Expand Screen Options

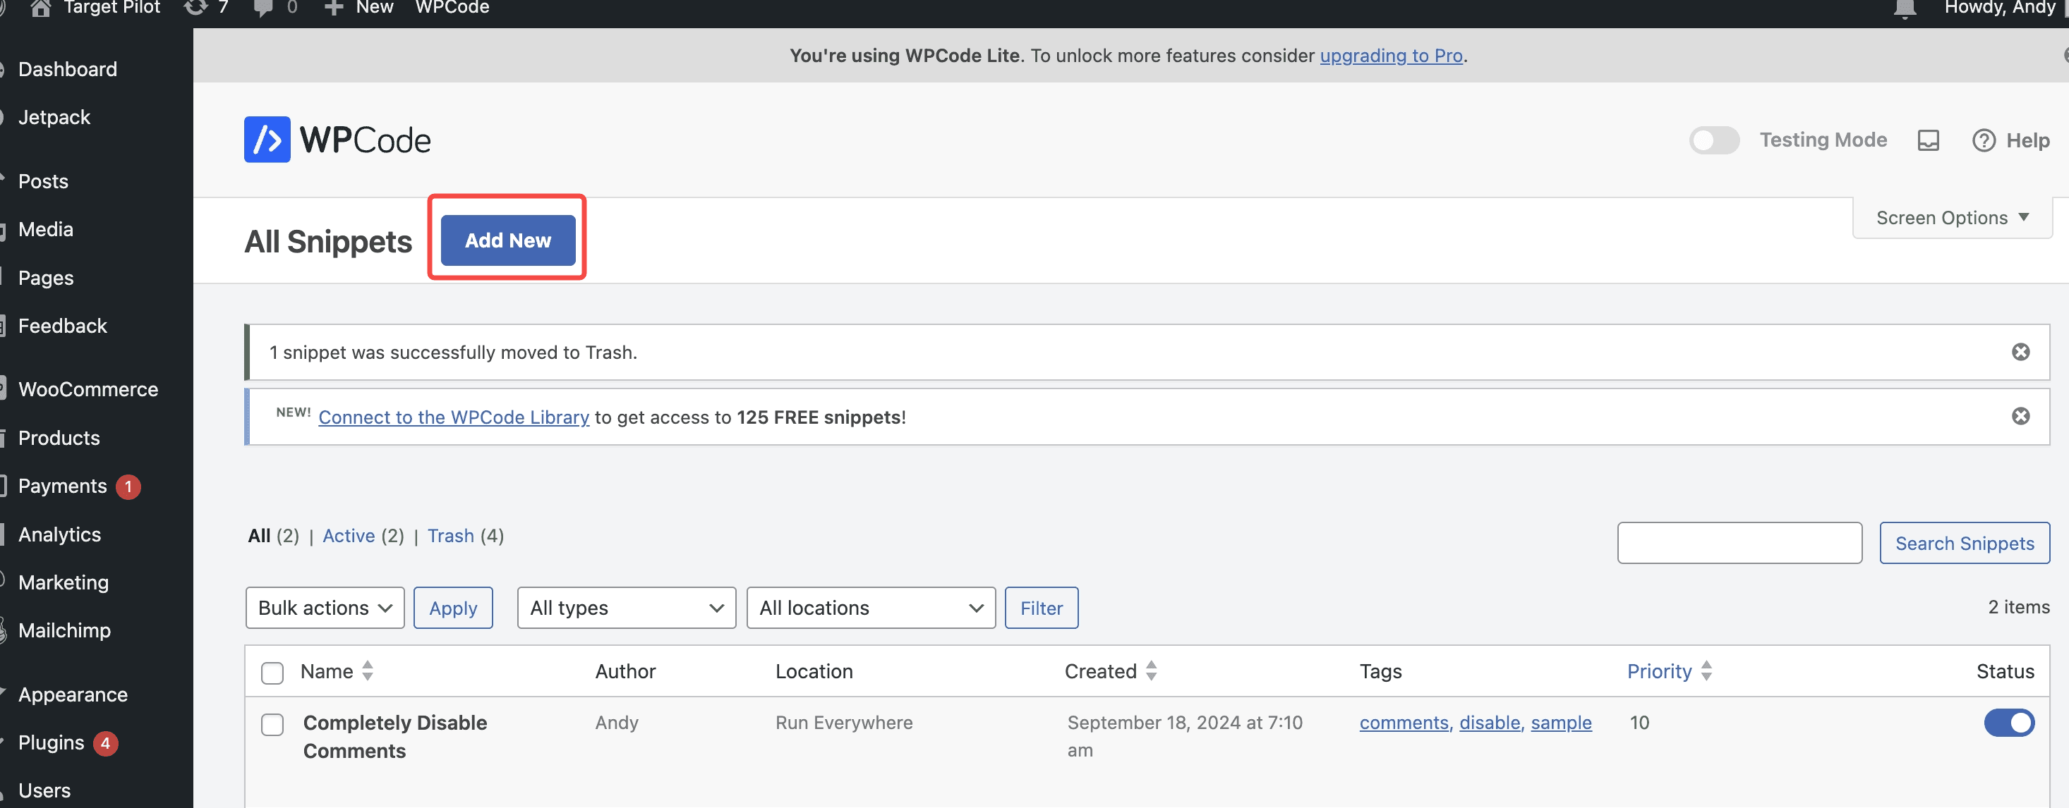[x=1950, y=216]
